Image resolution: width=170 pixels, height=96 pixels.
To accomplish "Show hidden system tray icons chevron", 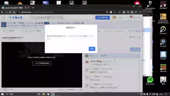I will click(x=138, y=94).
